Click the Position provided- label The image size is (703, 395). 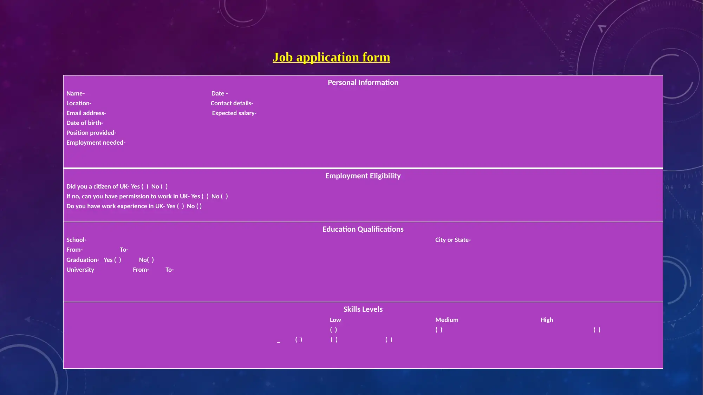[91, 133]
